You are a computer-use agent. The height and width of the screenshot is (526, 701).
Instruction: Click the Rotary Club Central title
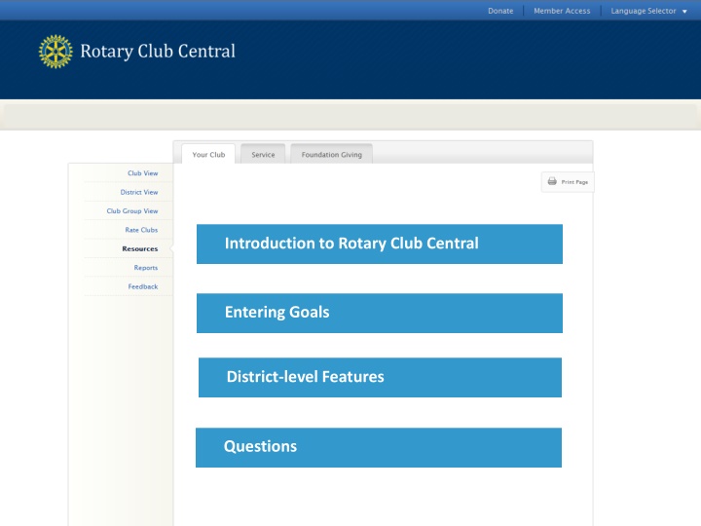point(158,51)
